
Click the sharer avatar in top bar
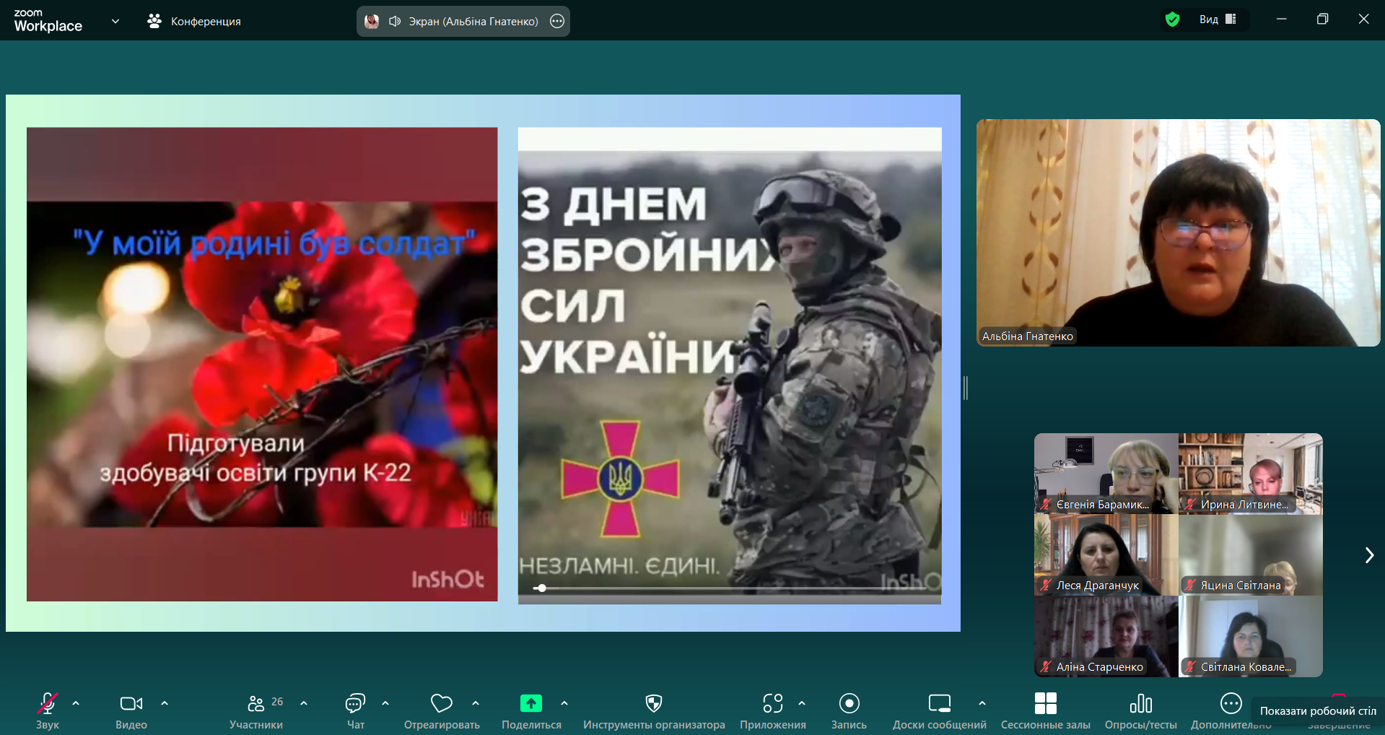coord(372,21)
